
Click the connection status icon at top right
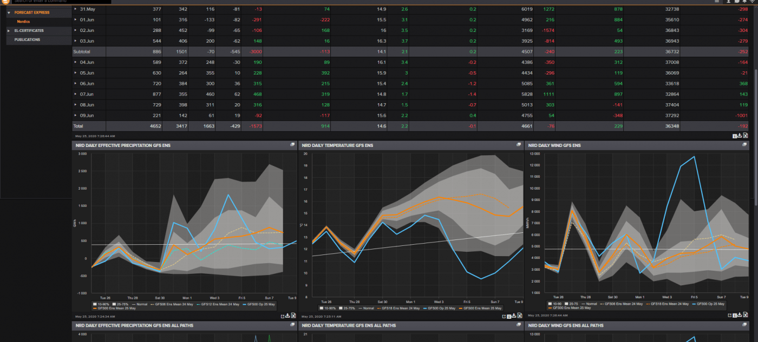tap(752, 2)
